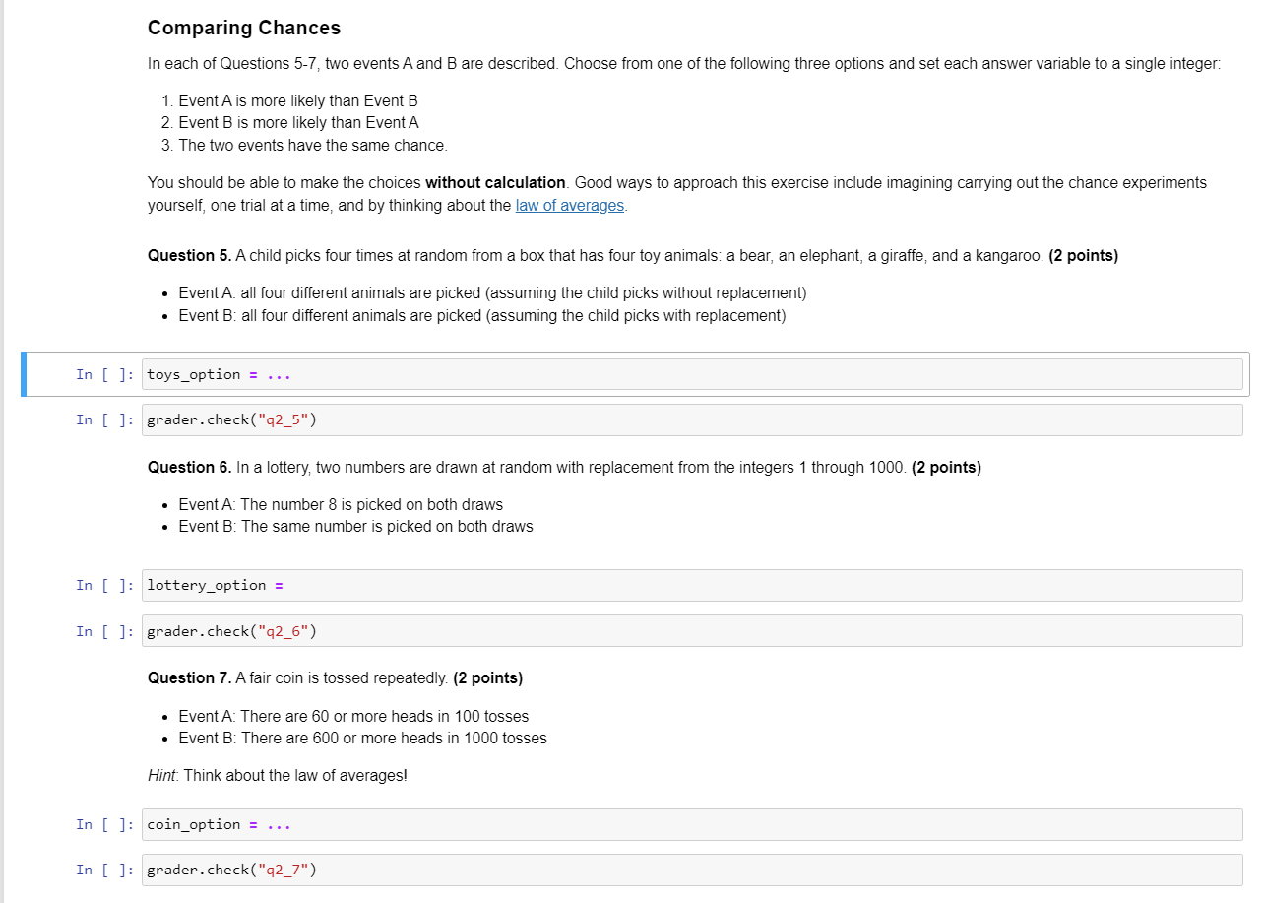1263x903 pixels.
Task: Click the In [ ] prompt beside coin_option
Action: 103,824
